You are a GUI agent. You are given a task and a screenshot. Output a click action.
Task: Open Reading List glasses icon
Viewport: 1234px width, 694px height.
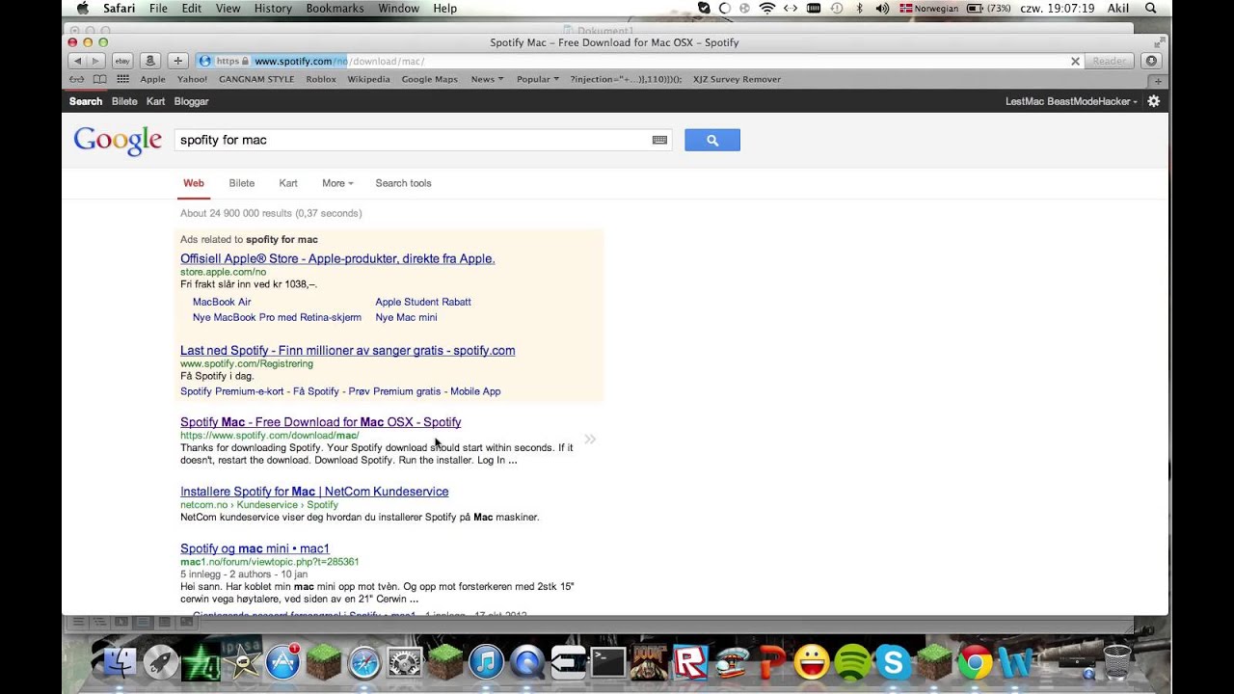[x=76, y=79]
